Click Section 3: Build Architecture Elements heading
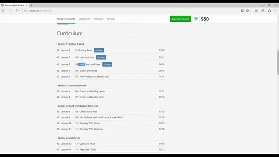The height and width of the screenshot is (157, 279). (79, 106)
